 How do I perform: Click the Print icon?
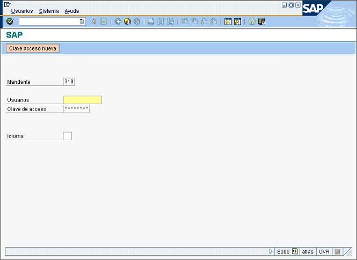point(151,21)
